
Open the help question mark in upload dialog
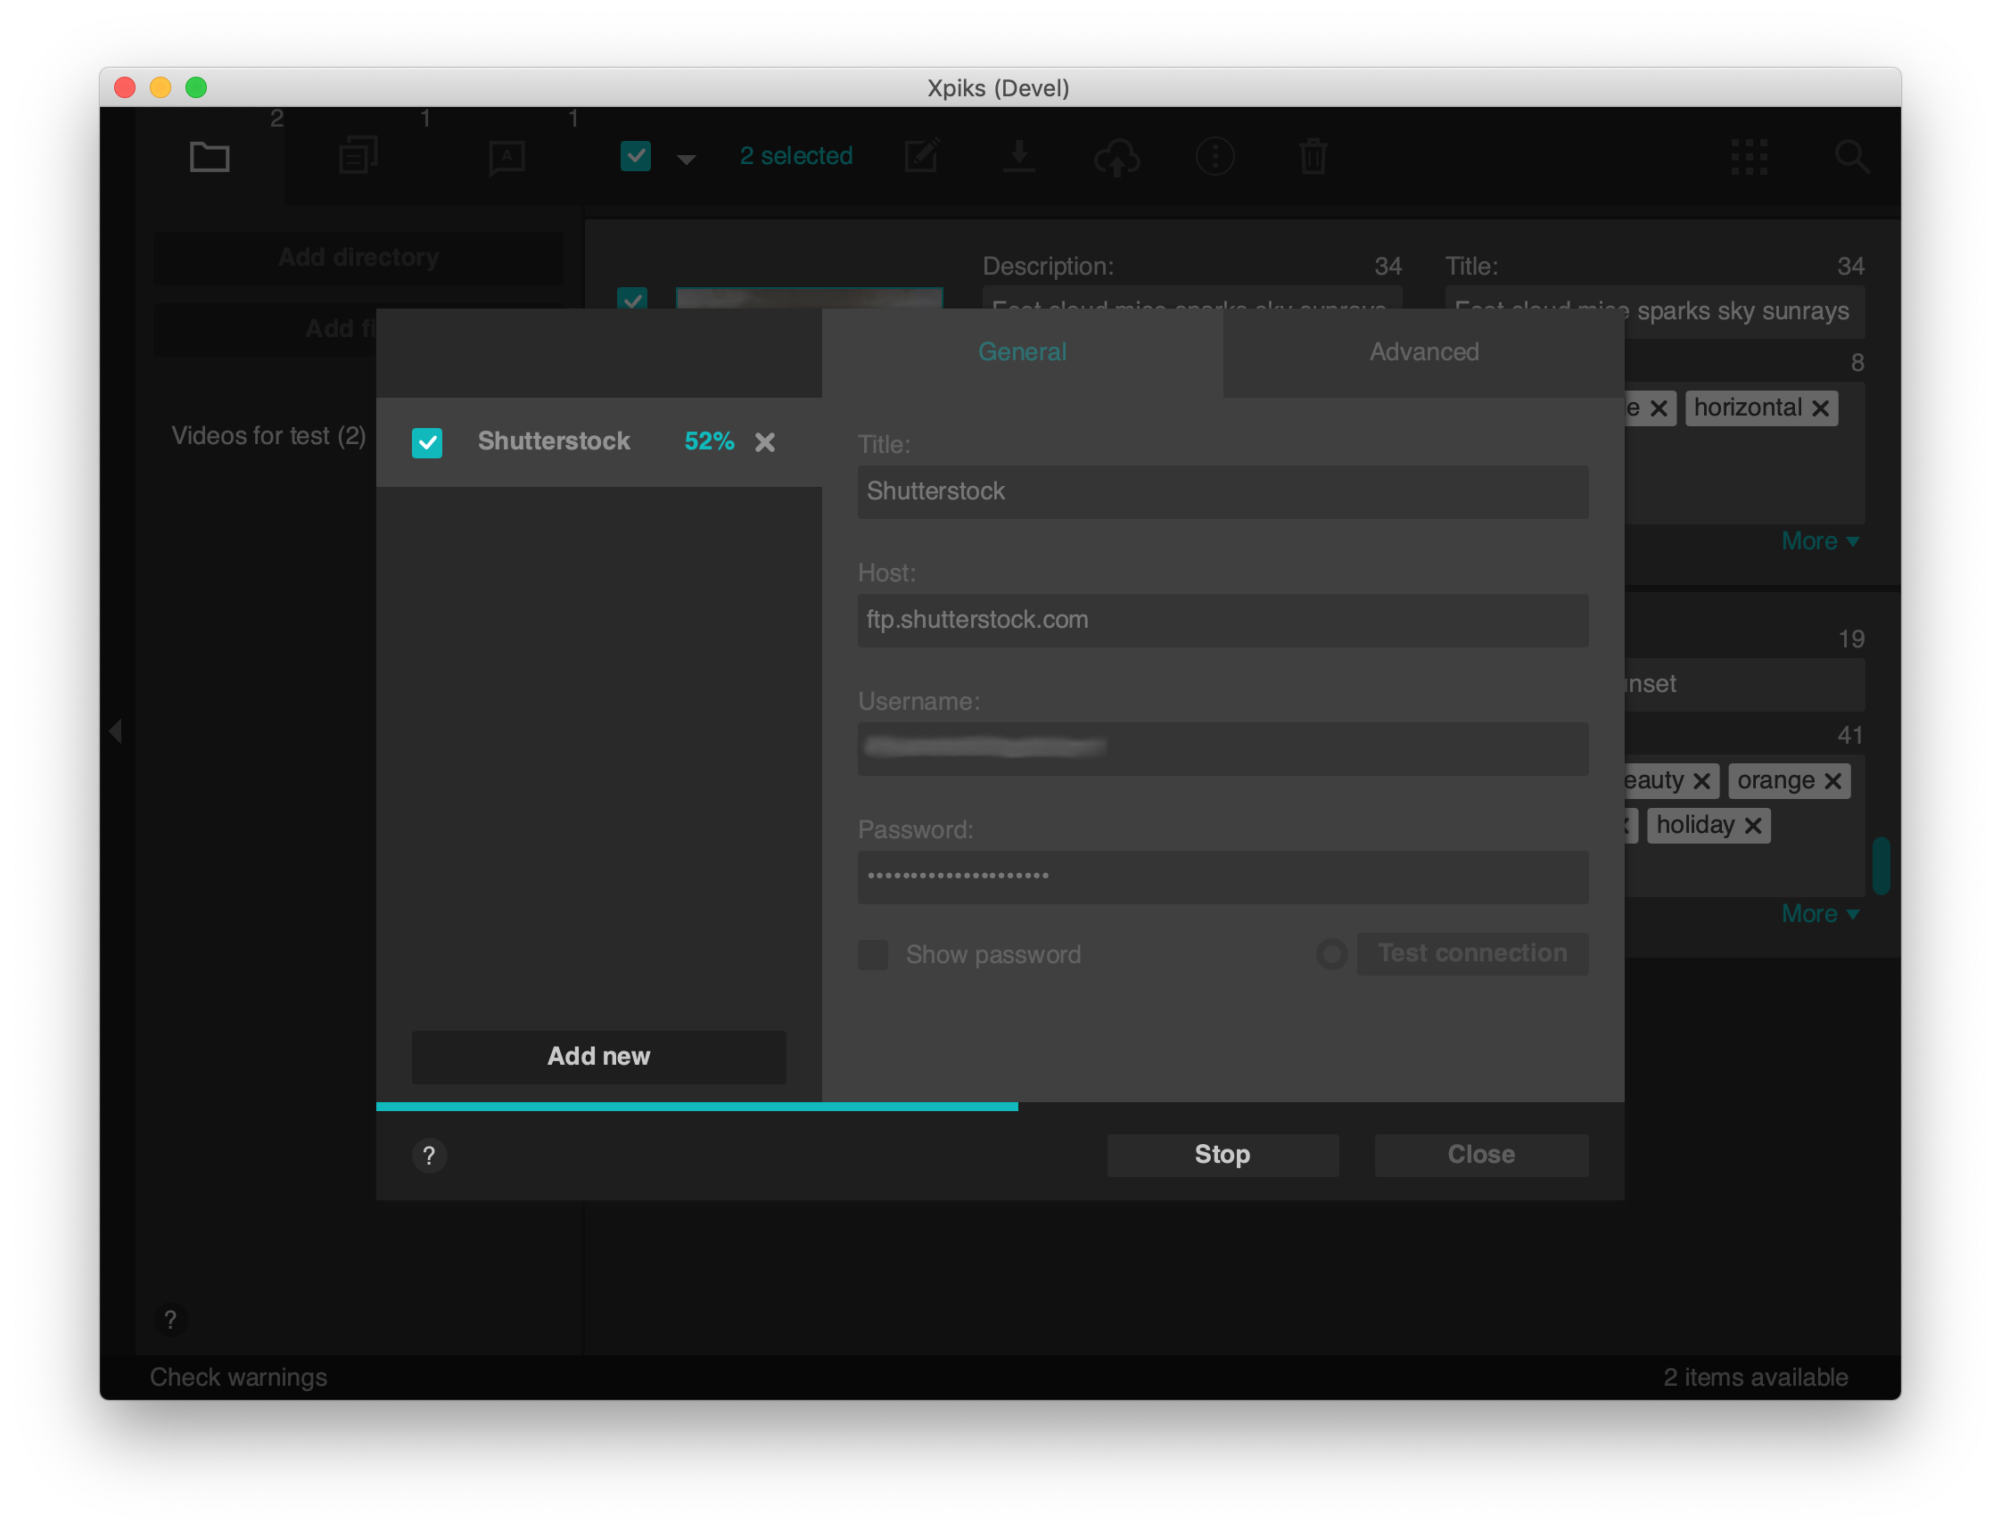pos(430,1156)
